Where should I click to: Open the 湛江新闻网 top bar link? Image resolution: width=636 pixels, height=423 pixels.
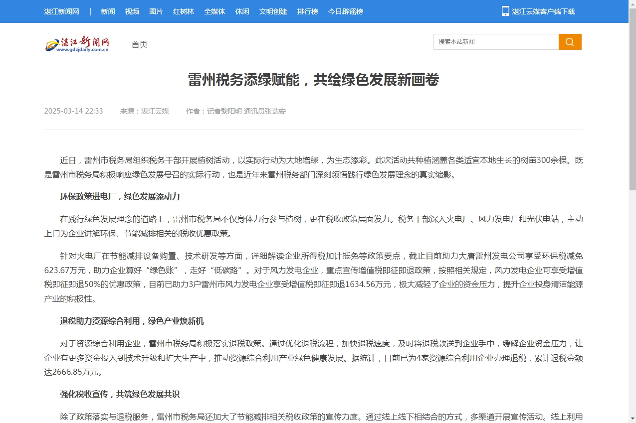click(62, 11)
